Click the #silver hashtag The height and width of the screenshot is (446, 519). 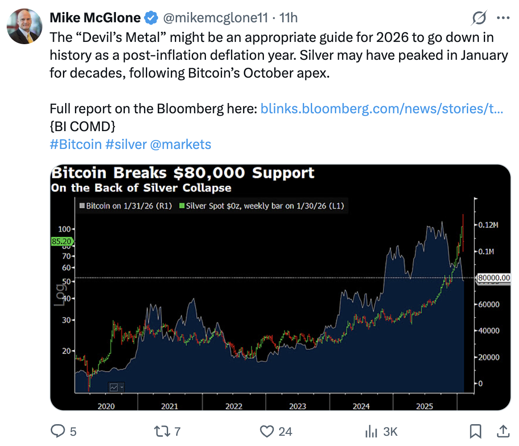tap(126, 144)
